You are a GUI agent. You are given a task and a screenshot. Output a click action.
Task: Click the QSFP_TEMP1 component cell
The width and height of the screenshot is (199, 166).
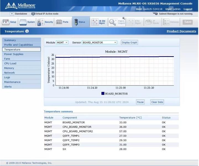coord(71,136)
